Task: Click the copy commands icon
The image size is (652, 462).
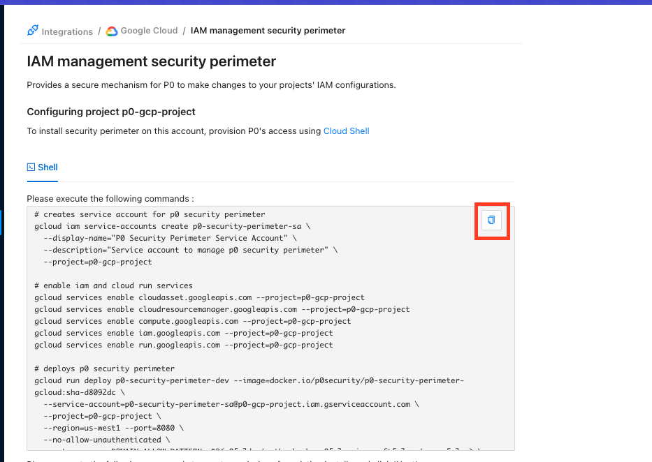Action: click(x=491, y=220)
